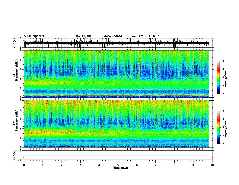Viewport: 239px width, 185px height.
Task: Click time axis tick label '2'
Action: (62, 165)
